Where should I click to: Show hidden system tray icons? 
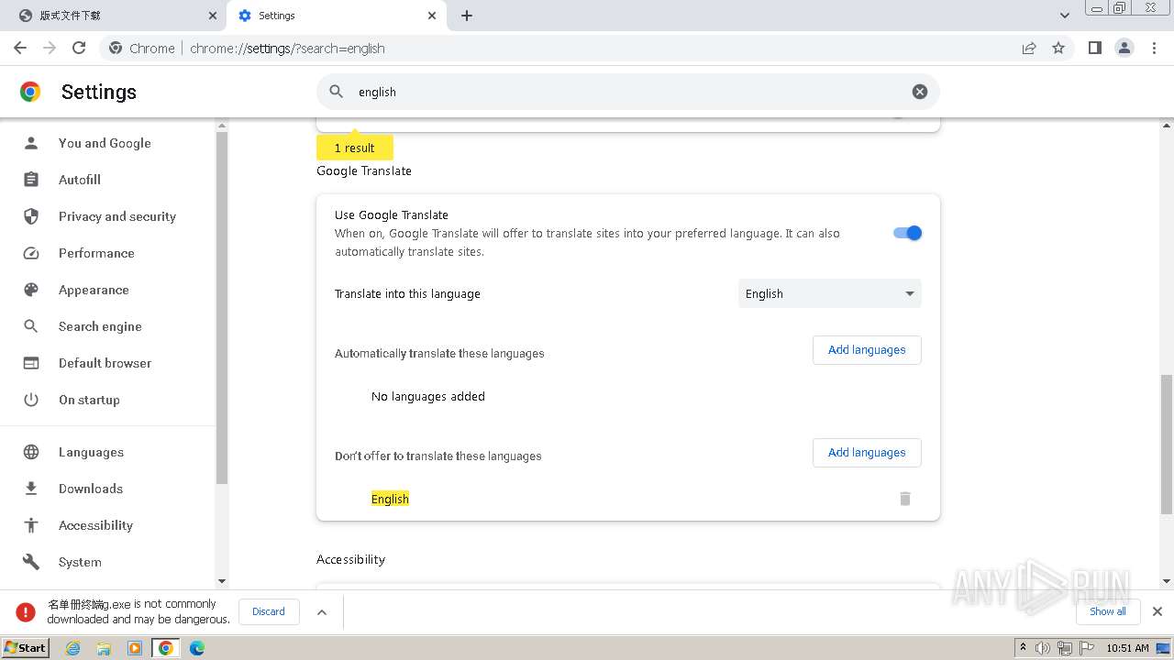coord(1023,647)
